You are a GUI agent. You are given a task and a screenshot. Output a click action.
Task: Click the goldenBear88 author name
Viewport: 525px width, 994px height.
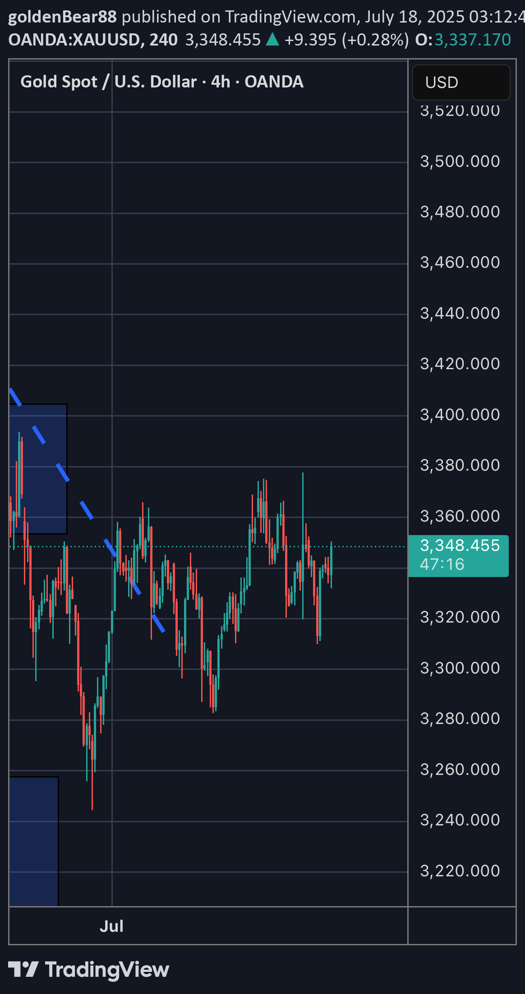pyautogui.click(x=62, y=17)
